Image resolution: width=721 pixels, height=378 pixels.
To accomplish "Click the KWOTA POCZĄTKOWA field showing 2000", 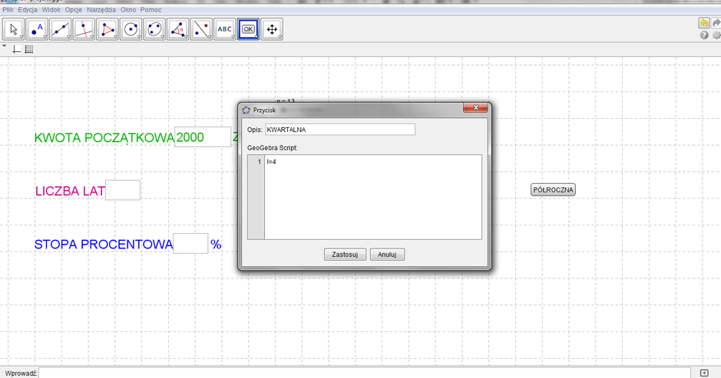I will click(x=203, y=137).
